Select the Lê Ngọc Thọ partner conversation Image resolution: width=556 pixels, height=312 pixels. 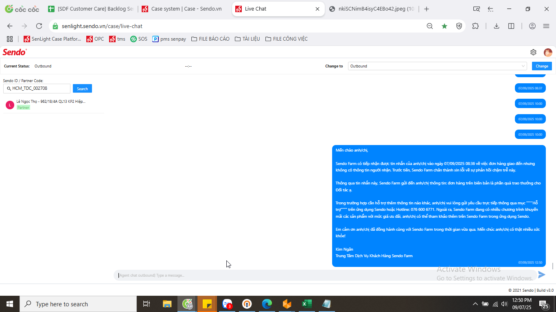(x=54, y=105)
